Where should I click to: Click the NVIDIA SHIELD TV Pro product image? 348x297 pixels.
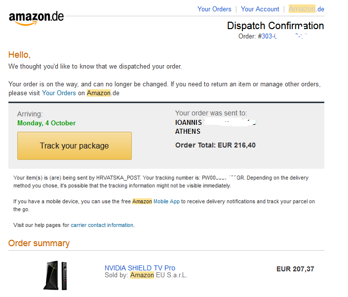(55, 275)
